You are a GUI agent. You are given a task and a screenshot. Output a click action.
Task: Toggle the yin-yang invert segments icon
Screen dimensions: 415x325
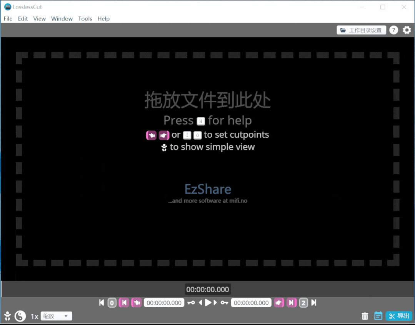[20, 316]
